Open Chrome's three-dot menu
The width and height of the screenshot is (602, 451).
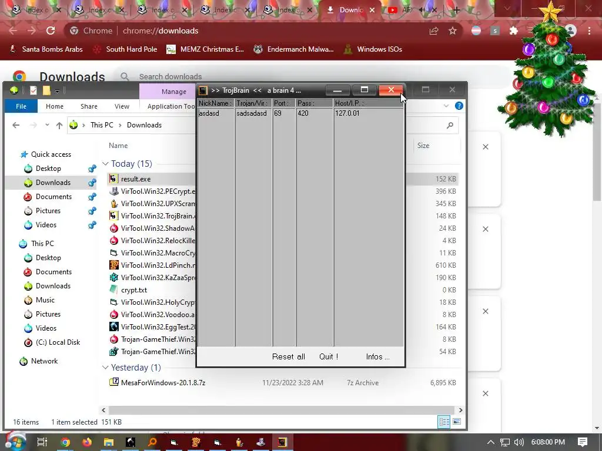[x=589, y=31]
